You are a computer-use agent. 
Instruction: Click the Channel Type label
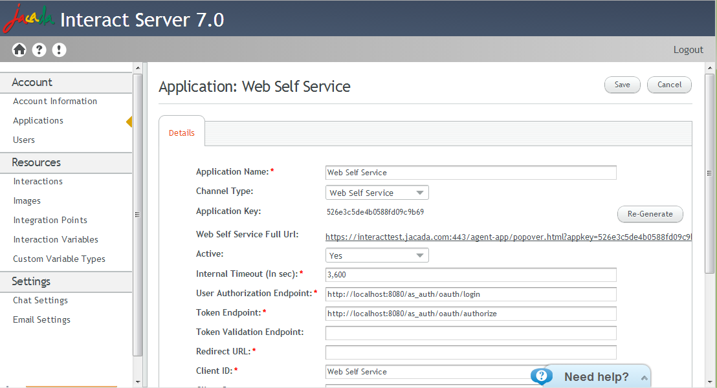[225, 191]
